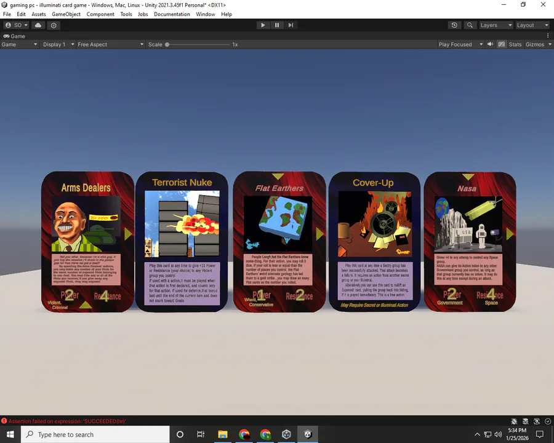Step forward one frame
The width and height of the screenshot is (554, 443).
(x=291, y=25)
